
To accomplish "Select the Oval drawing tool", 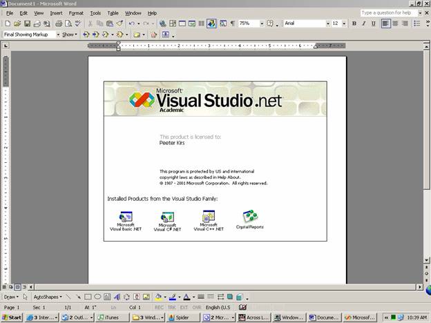I will pyautogui.click(x=97, y=297).
